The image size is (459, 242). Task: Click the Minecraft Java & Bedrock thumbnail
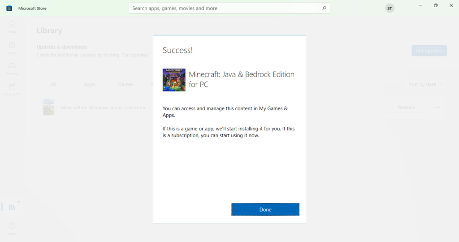pos(174,80)
